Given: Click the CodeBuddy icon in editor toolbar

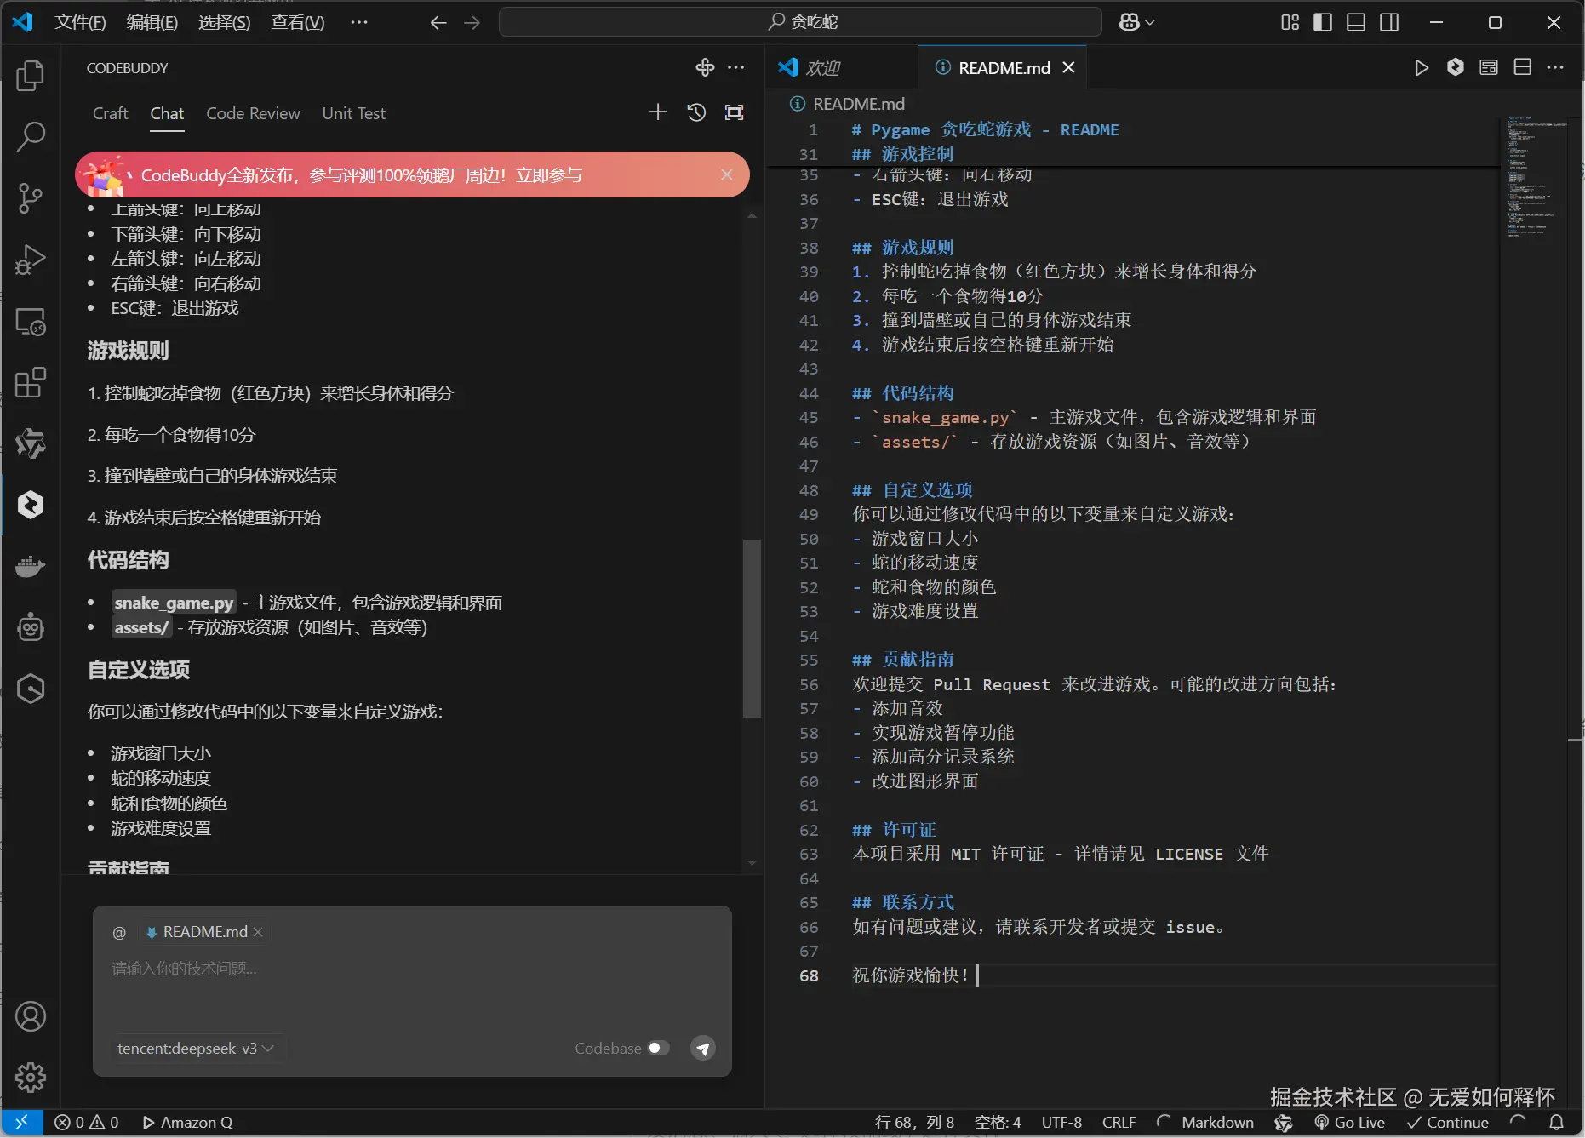Looking at the screenshot, I should tap(1455, 67).
